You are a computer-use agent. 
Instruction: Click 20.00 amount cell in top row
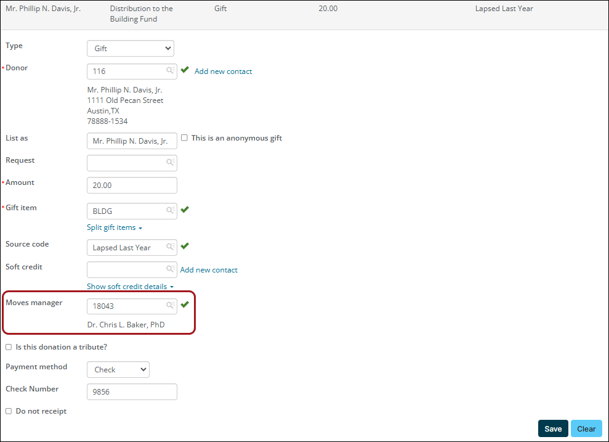[x=328, y=9]
